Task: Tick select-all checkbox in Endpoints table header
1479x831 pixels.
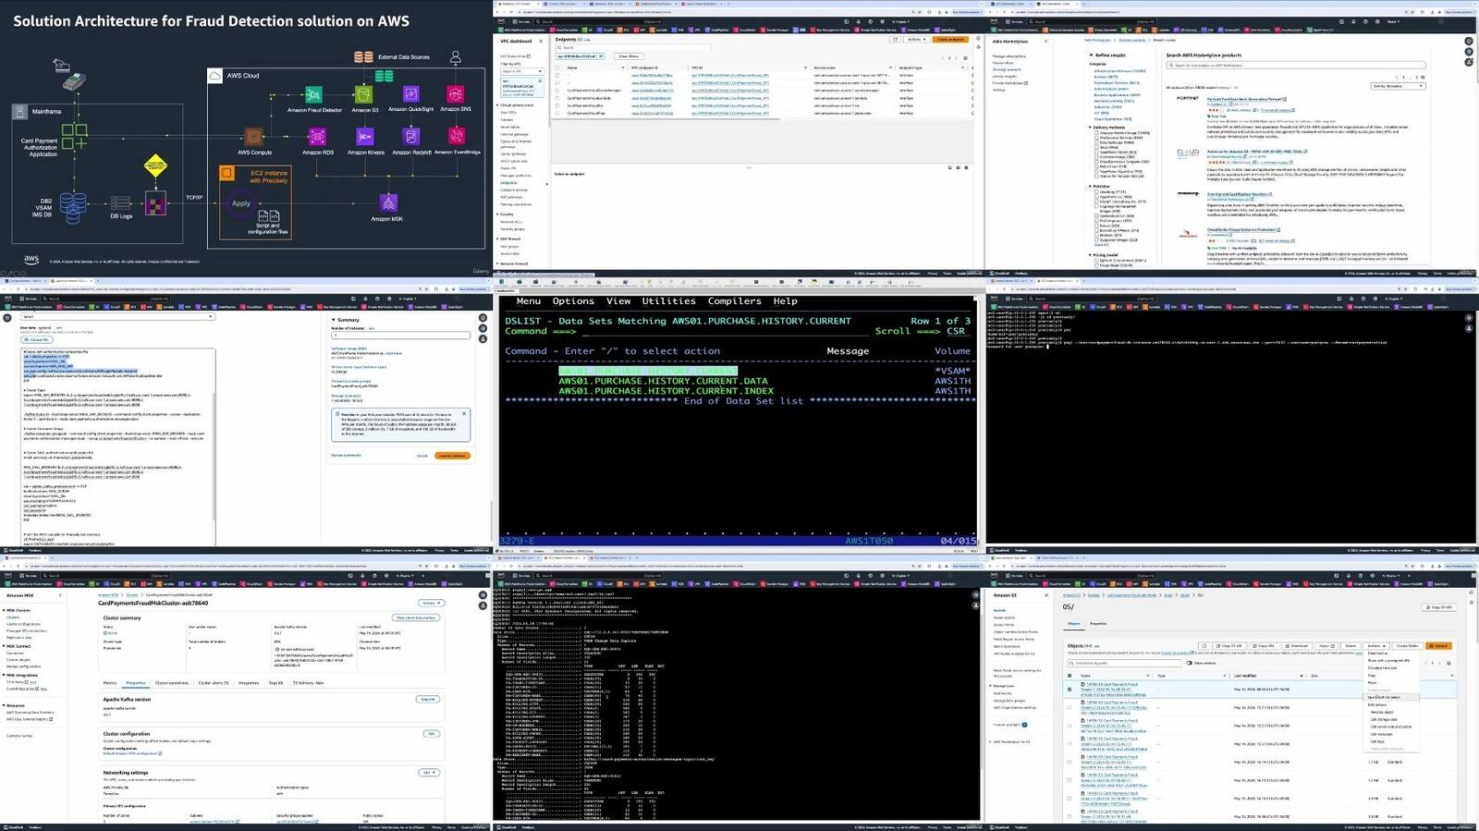Action: tap(557, 67)
